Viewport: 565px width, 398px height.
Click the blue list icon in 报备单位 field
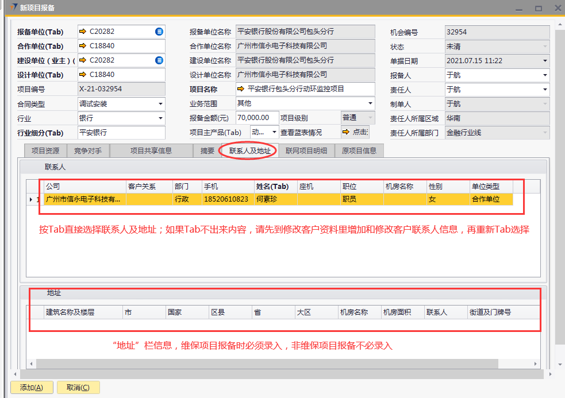[x=159, y=32]
